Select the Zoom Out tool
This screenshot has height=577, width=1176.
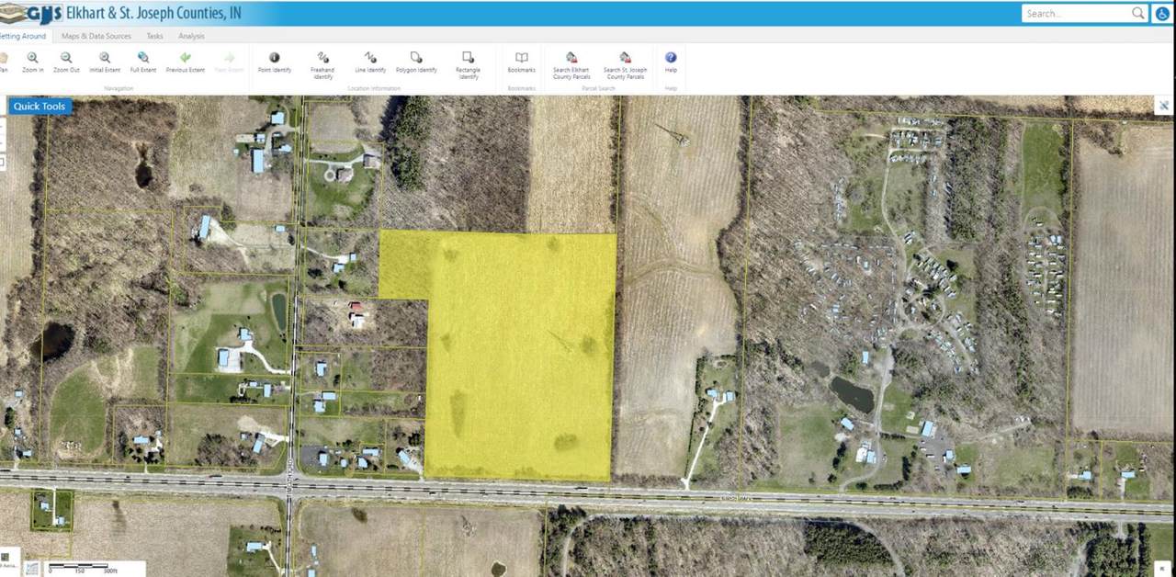pyautogui.click(x=66, y=62)
